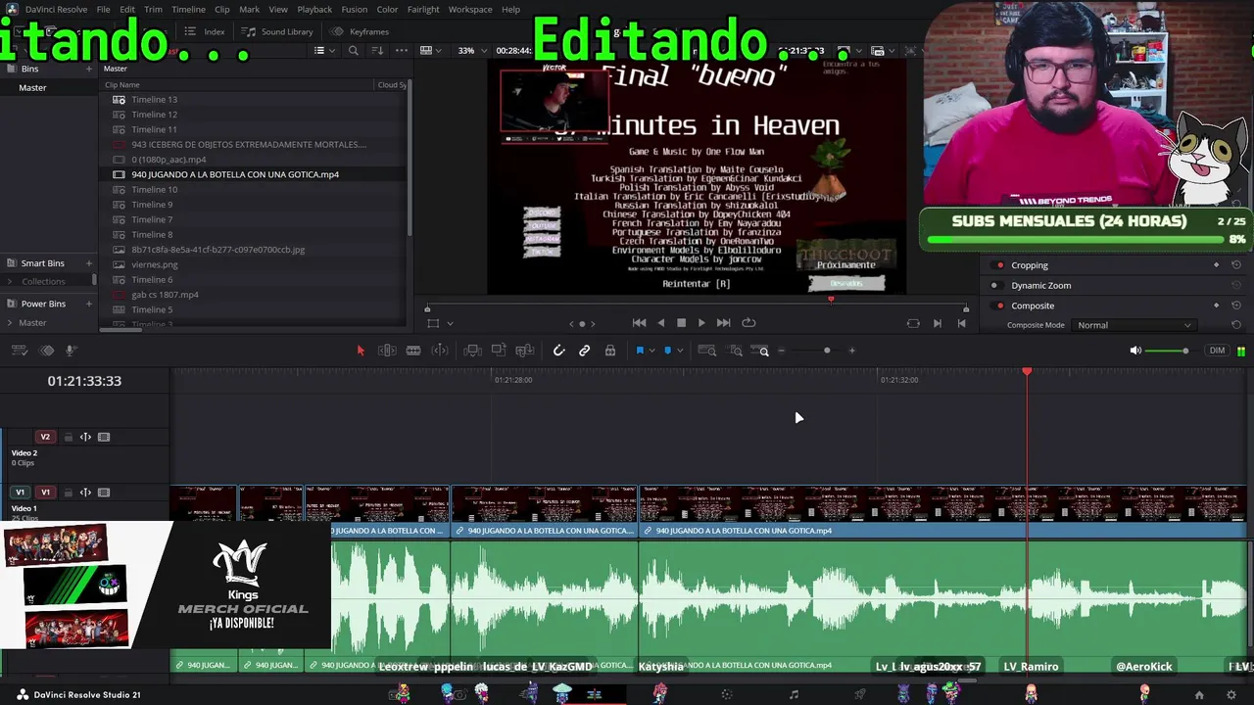1254x705 pixels.
Task: Select the Master bin
Action: [32, 87]
